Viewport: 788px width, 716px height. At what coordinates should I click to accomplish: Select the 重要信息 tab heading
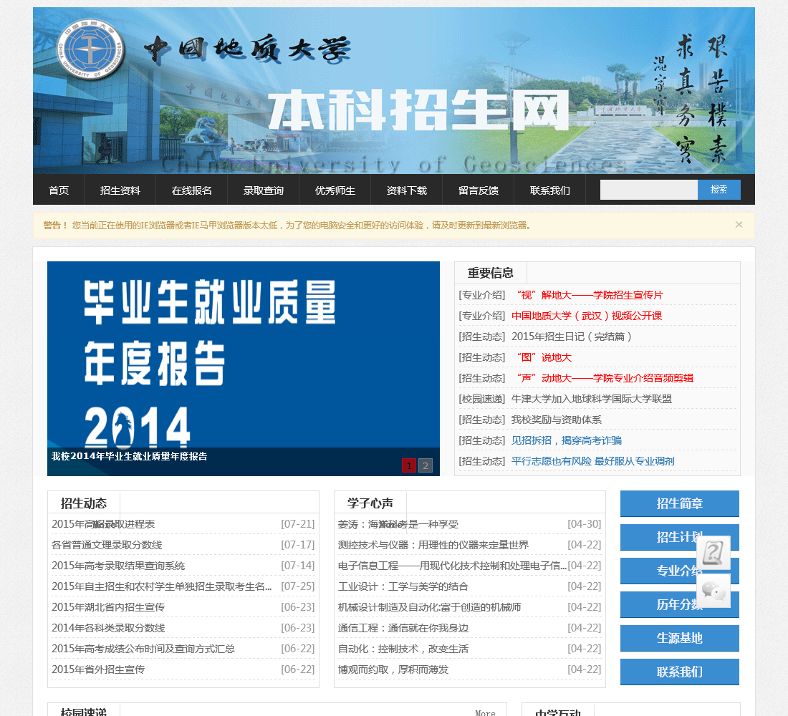[x=491, y=273]
